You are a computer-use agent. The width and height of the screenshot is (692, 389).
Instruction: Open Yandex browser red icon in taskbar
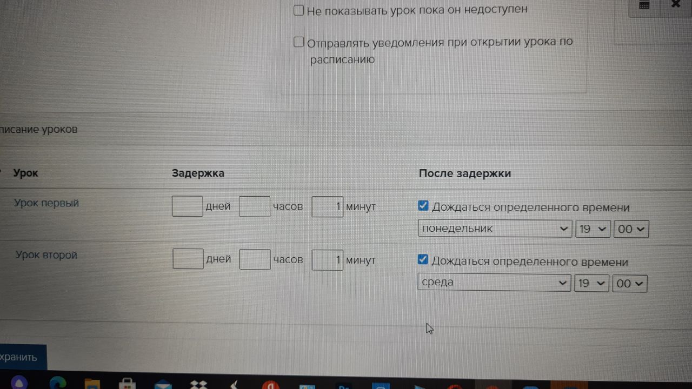click(270, 385)
